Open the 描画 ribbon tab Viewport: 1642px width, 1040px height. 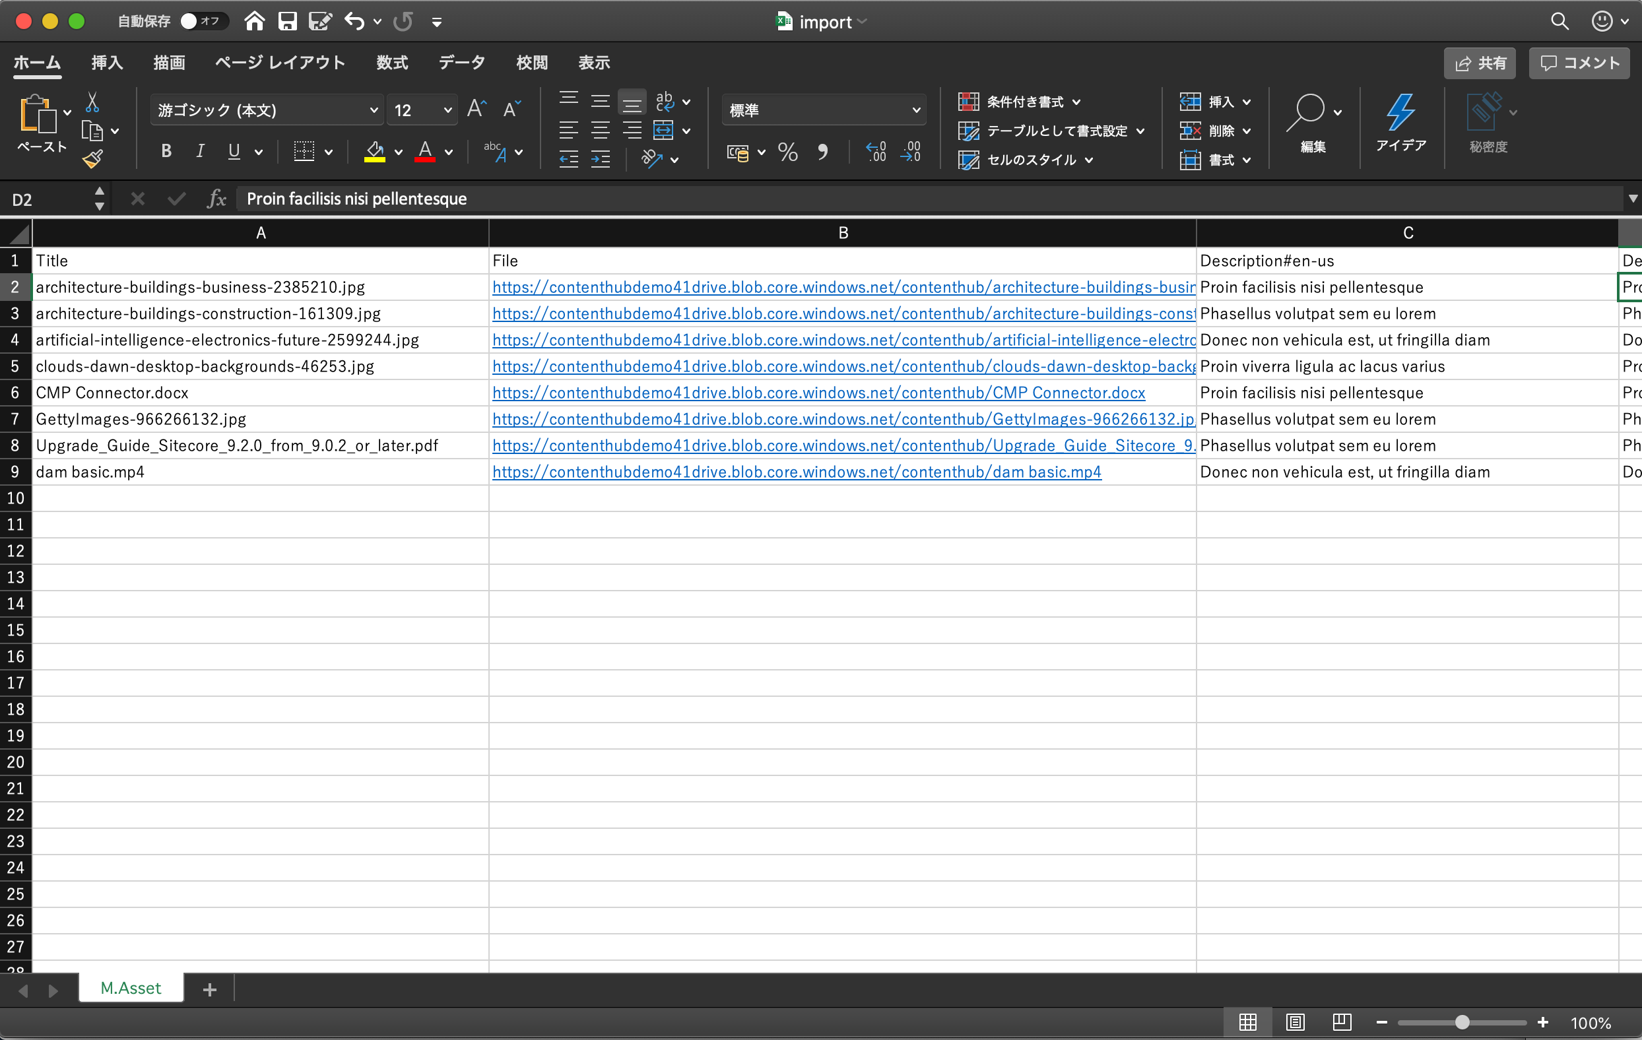click(169, 63)
